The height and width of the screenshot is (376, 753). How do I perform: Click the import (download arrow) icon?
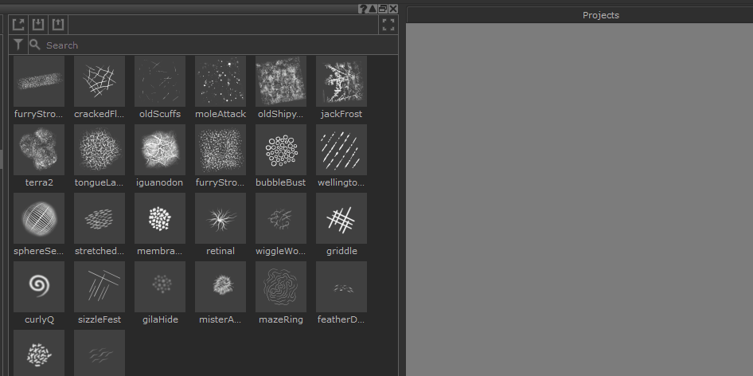point(38,24)
